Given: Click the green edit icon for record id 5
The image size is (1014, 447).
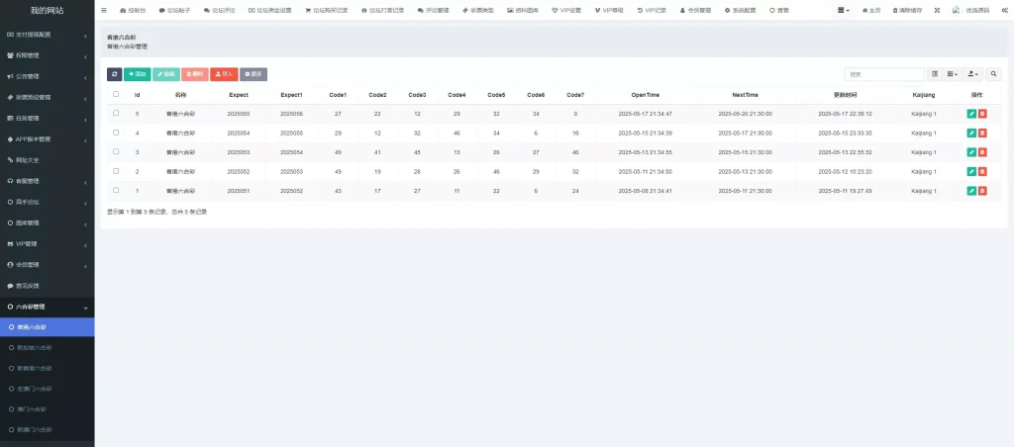Looking at the screenshot, I should coord(971,114).
